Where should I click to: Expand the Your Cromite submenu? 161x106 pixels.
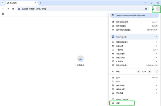coord(134,37)
